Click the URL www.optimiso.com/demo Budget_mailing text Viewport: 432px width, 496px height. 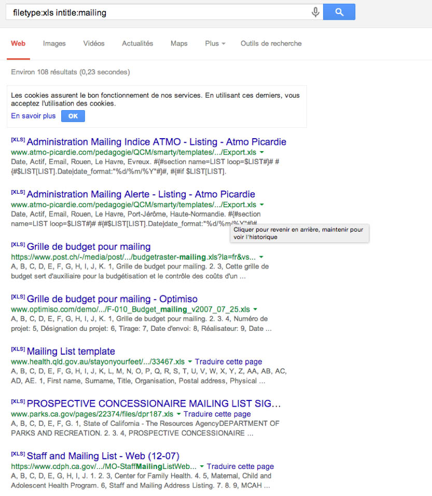point(130,309)
